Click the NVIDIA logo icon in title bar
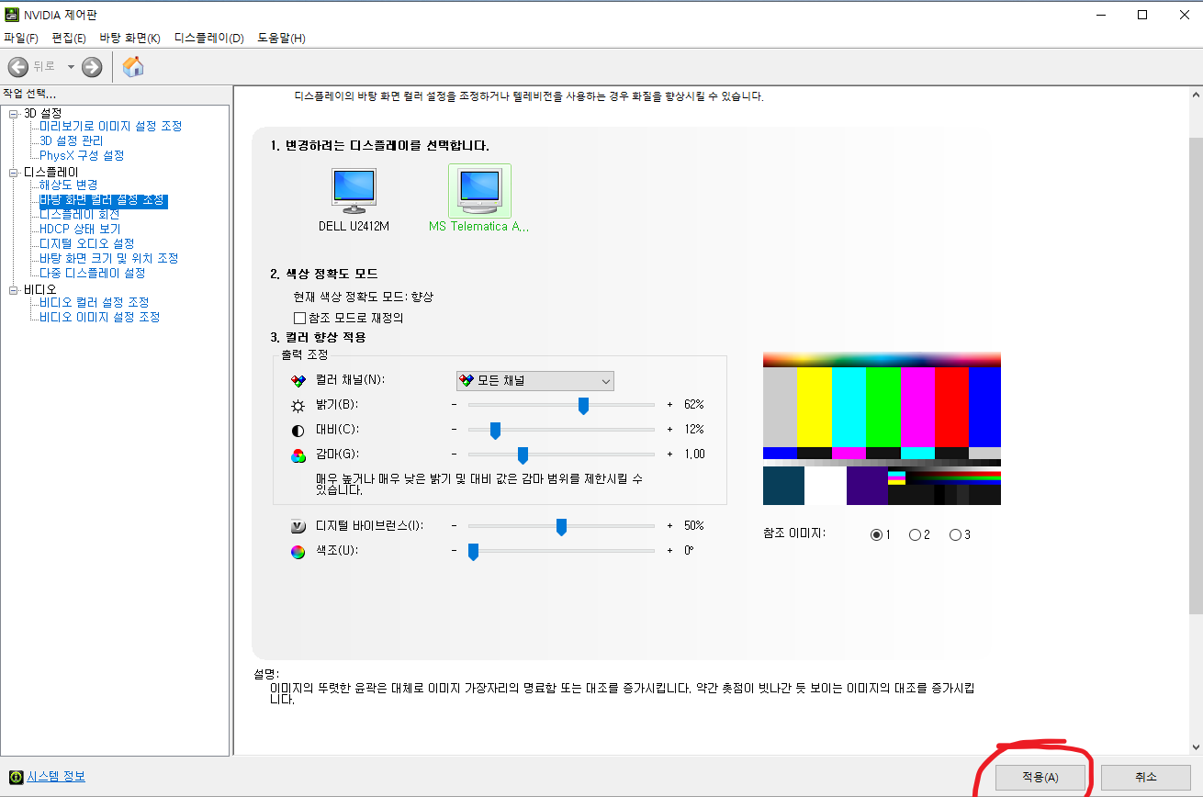The width and height of the screenshot is (1203, 797). 12,14
